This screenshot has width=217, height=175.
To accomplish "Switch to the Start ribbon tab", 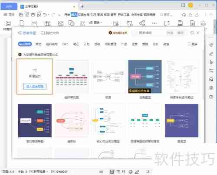I will pyautogui.click(x=67, y=15).
